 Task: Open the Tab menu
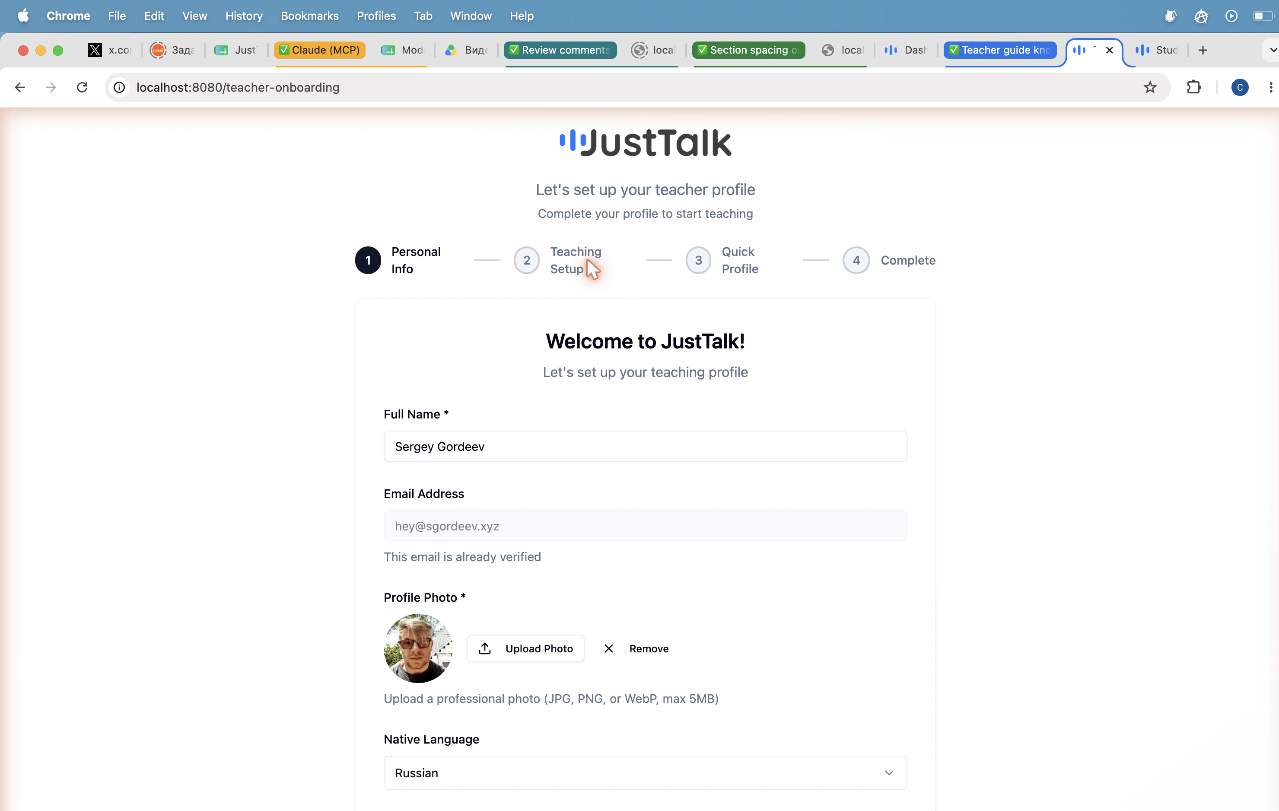(423, 16)
